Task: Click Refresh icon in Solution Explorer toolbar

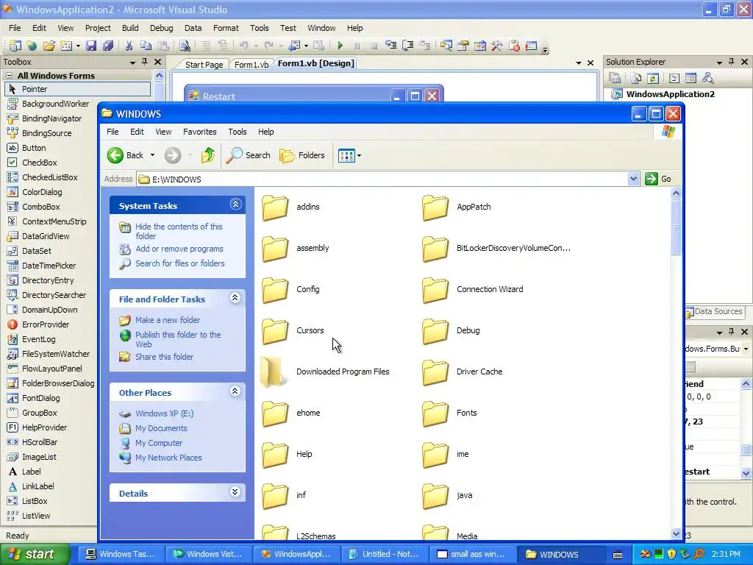Action: pos(653,78)
